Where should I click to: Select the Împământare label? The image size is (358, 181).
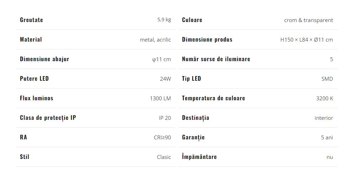tap(199, 156)
